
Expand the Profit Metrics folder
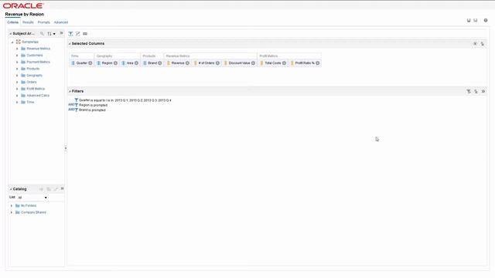pyautogui.click(x=17, y=89)
